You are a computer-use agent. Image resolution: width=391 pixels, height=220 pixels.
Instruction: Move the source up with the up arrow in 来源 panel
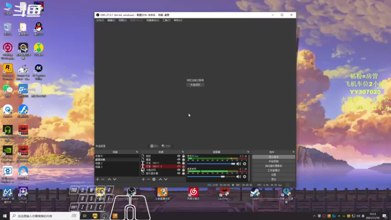point(160,179)
